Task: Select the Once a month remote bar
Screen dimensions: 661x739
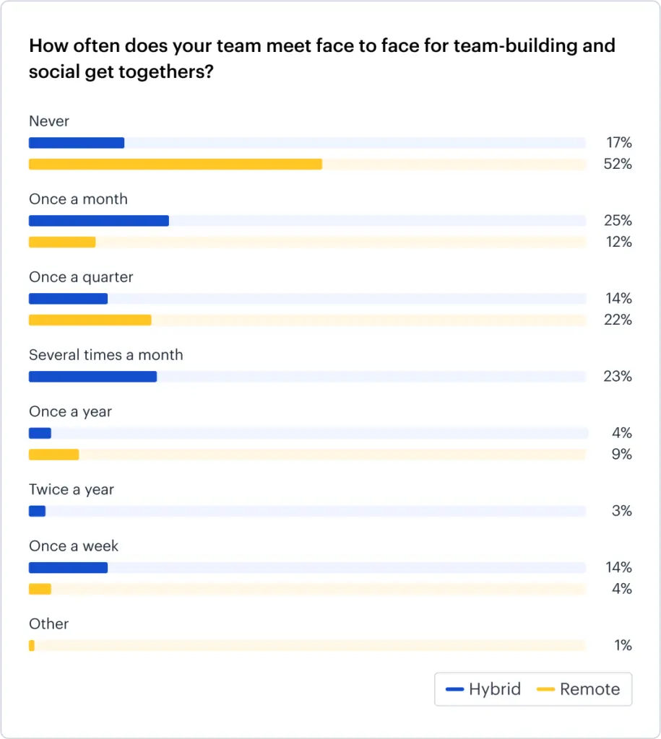Action: click(62, 242)
